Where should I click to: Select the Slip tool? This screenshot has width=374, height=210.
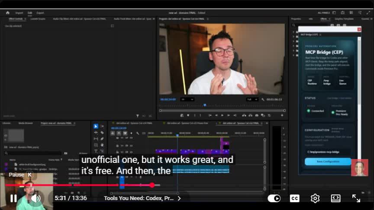(x=96, y=139)
